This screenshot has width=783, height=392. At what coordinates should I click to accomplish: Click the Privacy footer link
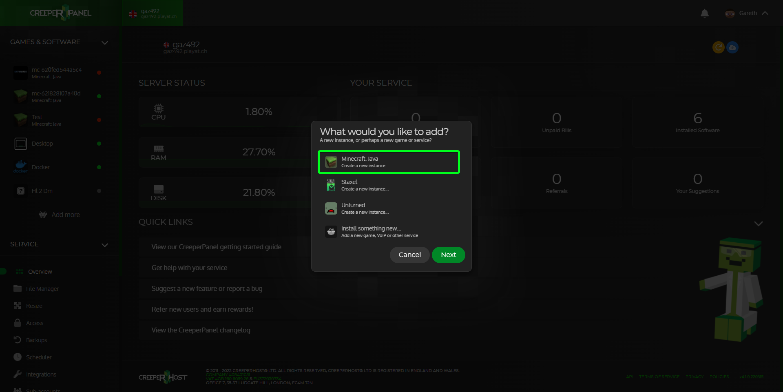pyautogui.click(x=695, y=376)
